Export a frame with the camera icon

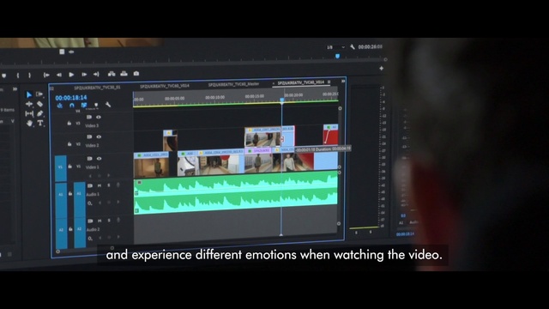136,73
